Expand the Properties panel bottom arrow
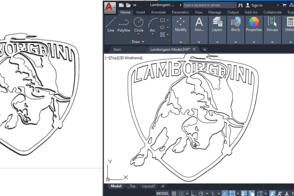Image resolution: width=294 pixels, height=196 pixels. (x=254, y=42)
